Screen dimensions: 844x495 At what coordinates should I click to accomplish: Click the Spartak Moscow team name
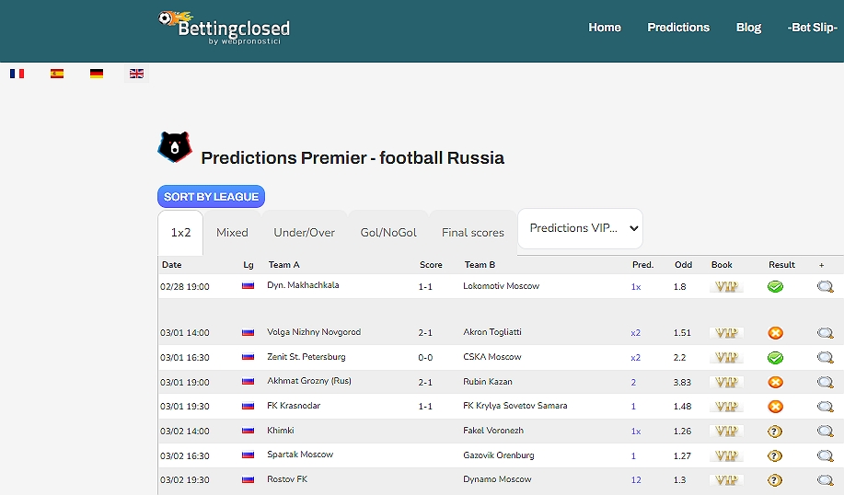click(x=300, y=455)
